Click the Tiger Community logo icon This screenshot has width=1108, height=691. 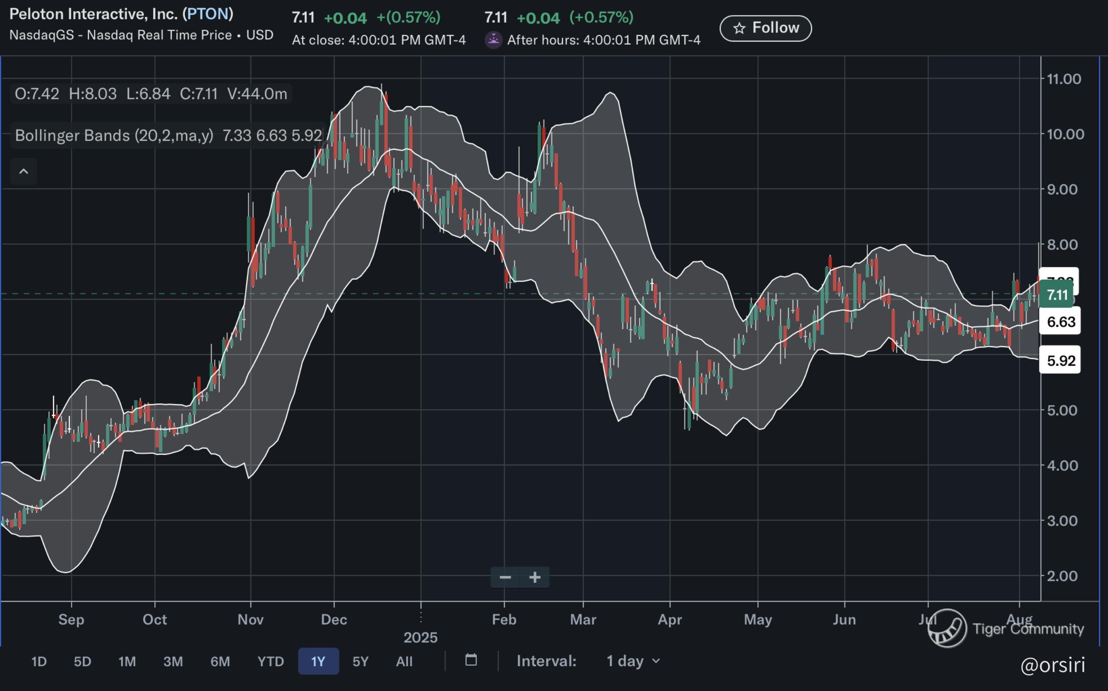click(947, 629)
